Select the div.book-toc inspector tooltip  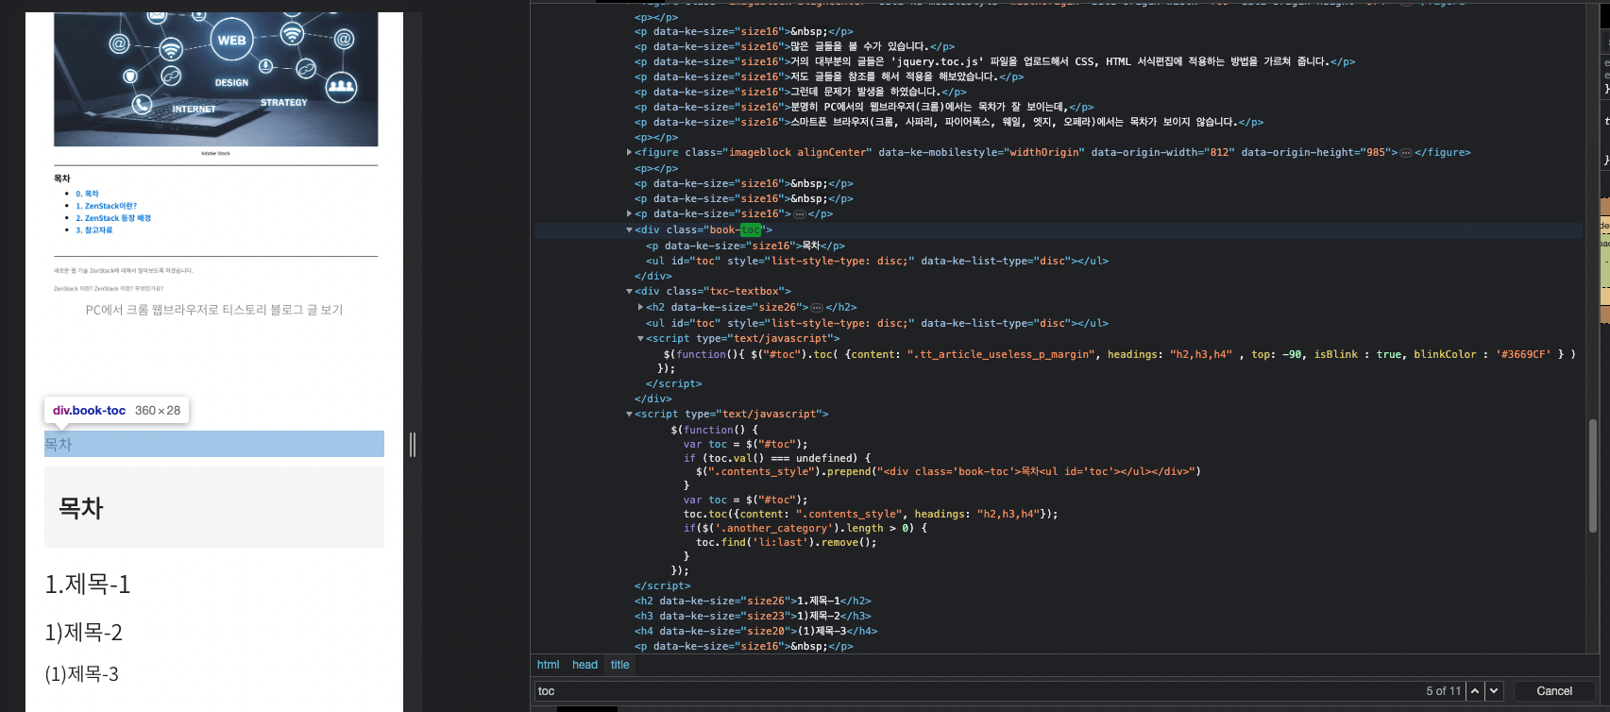[x=117, y=411]
